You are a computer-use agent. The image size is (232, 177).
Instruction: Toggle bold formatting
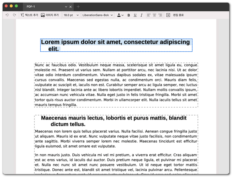pos(129,15)
